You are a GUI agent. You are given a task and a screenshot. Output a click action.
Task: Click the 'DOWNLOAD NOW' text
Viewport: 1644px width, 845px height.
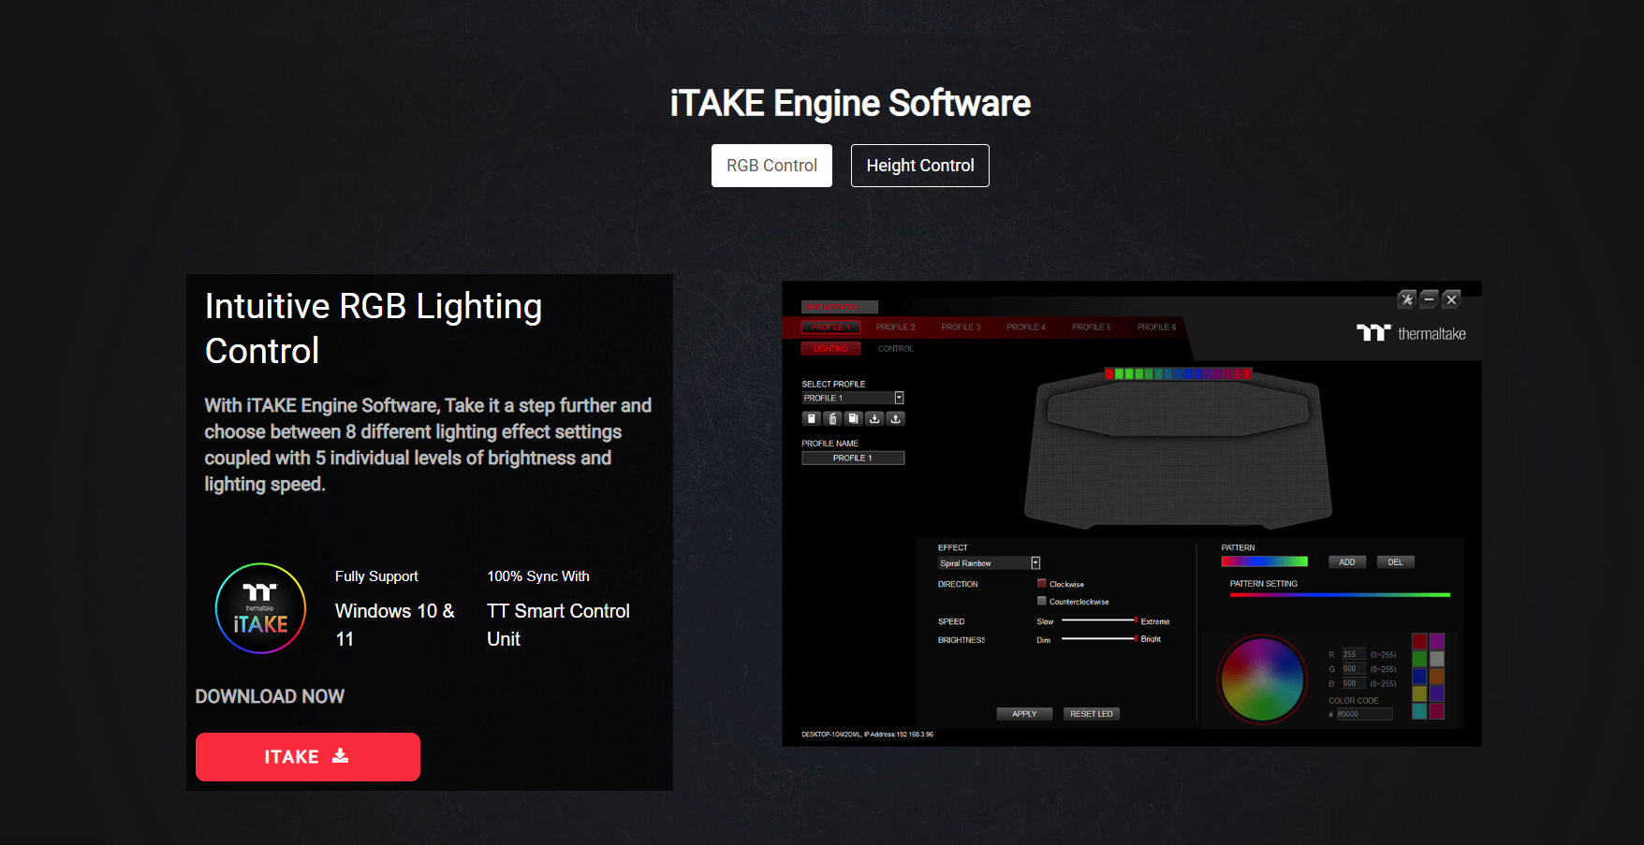tap(270, 696)
